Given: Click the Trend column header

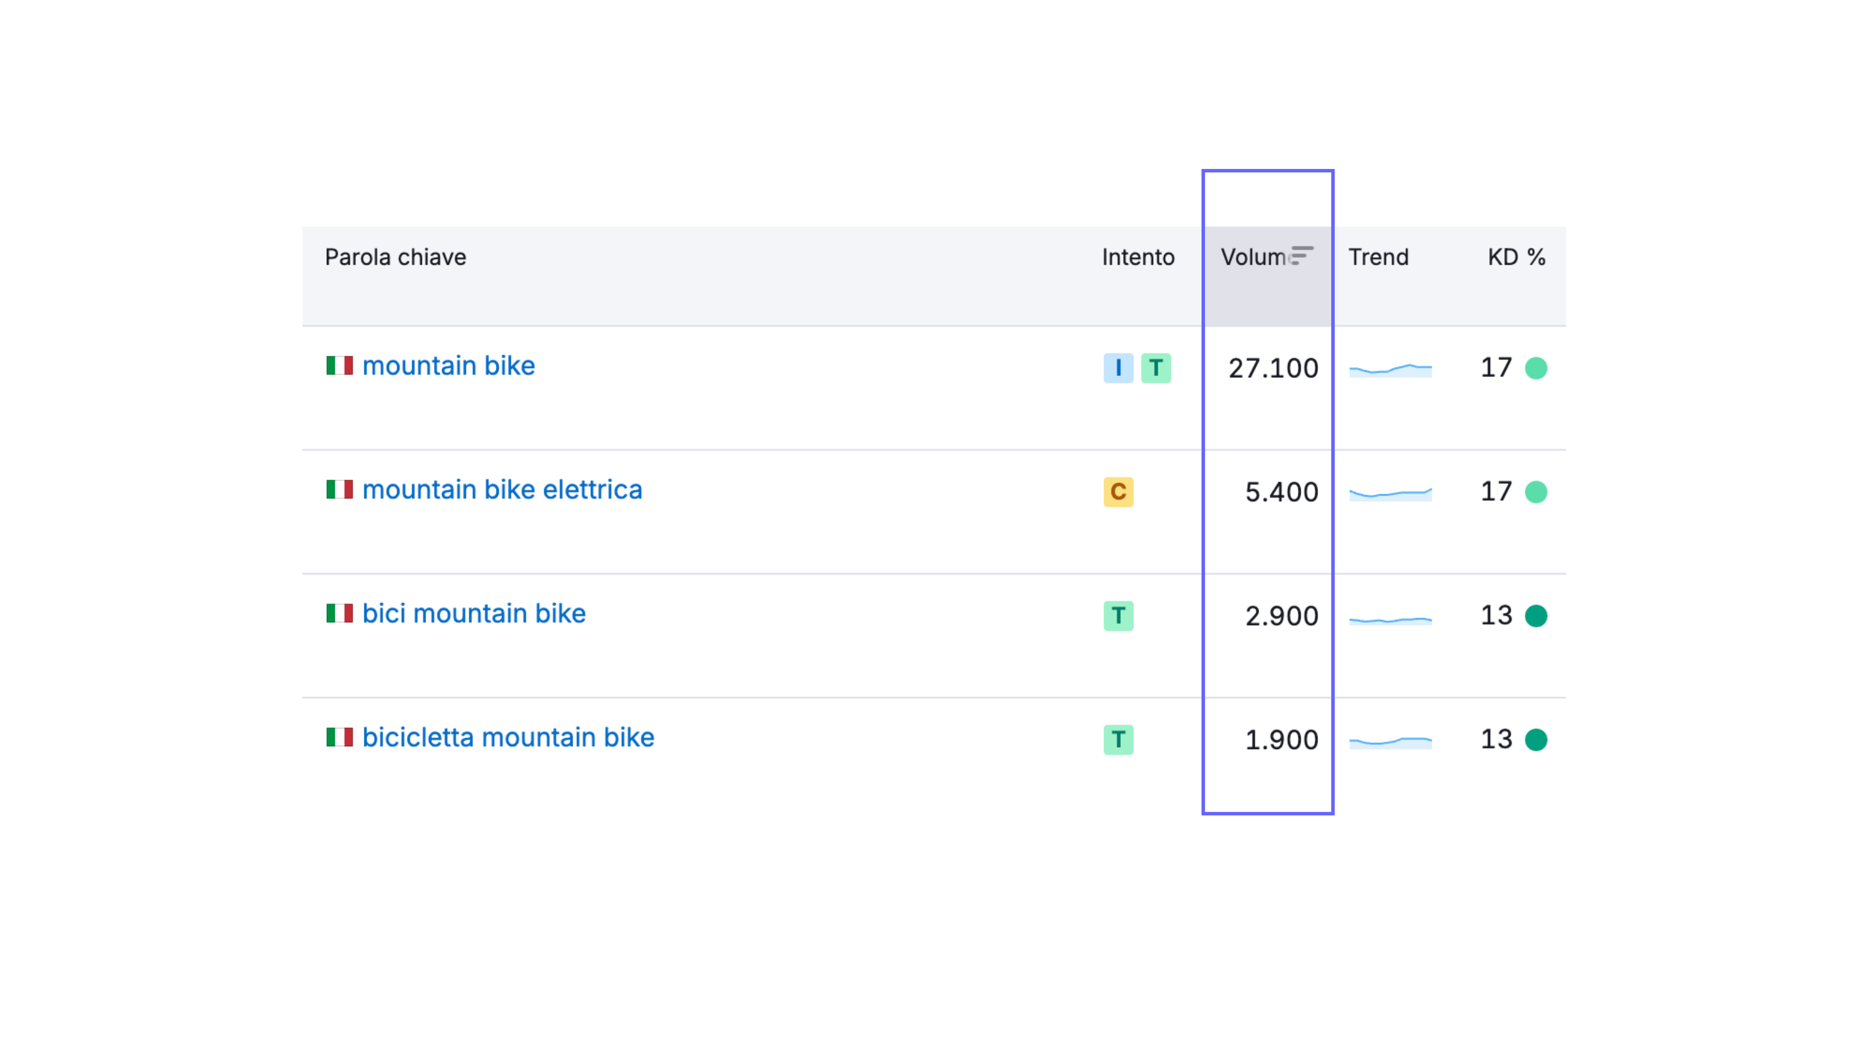Looking at the screenshot, I should pyautogui.click(x=1378, y=257).
